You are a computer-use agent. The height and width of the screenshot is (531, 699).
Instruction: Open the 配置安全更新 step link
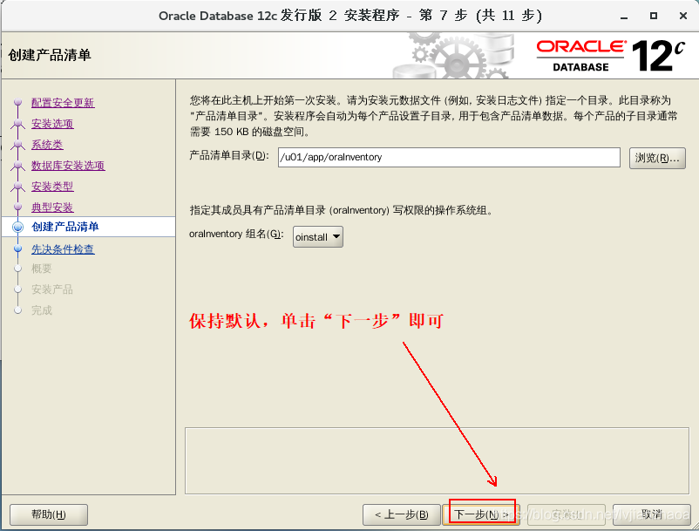point(63,103)
